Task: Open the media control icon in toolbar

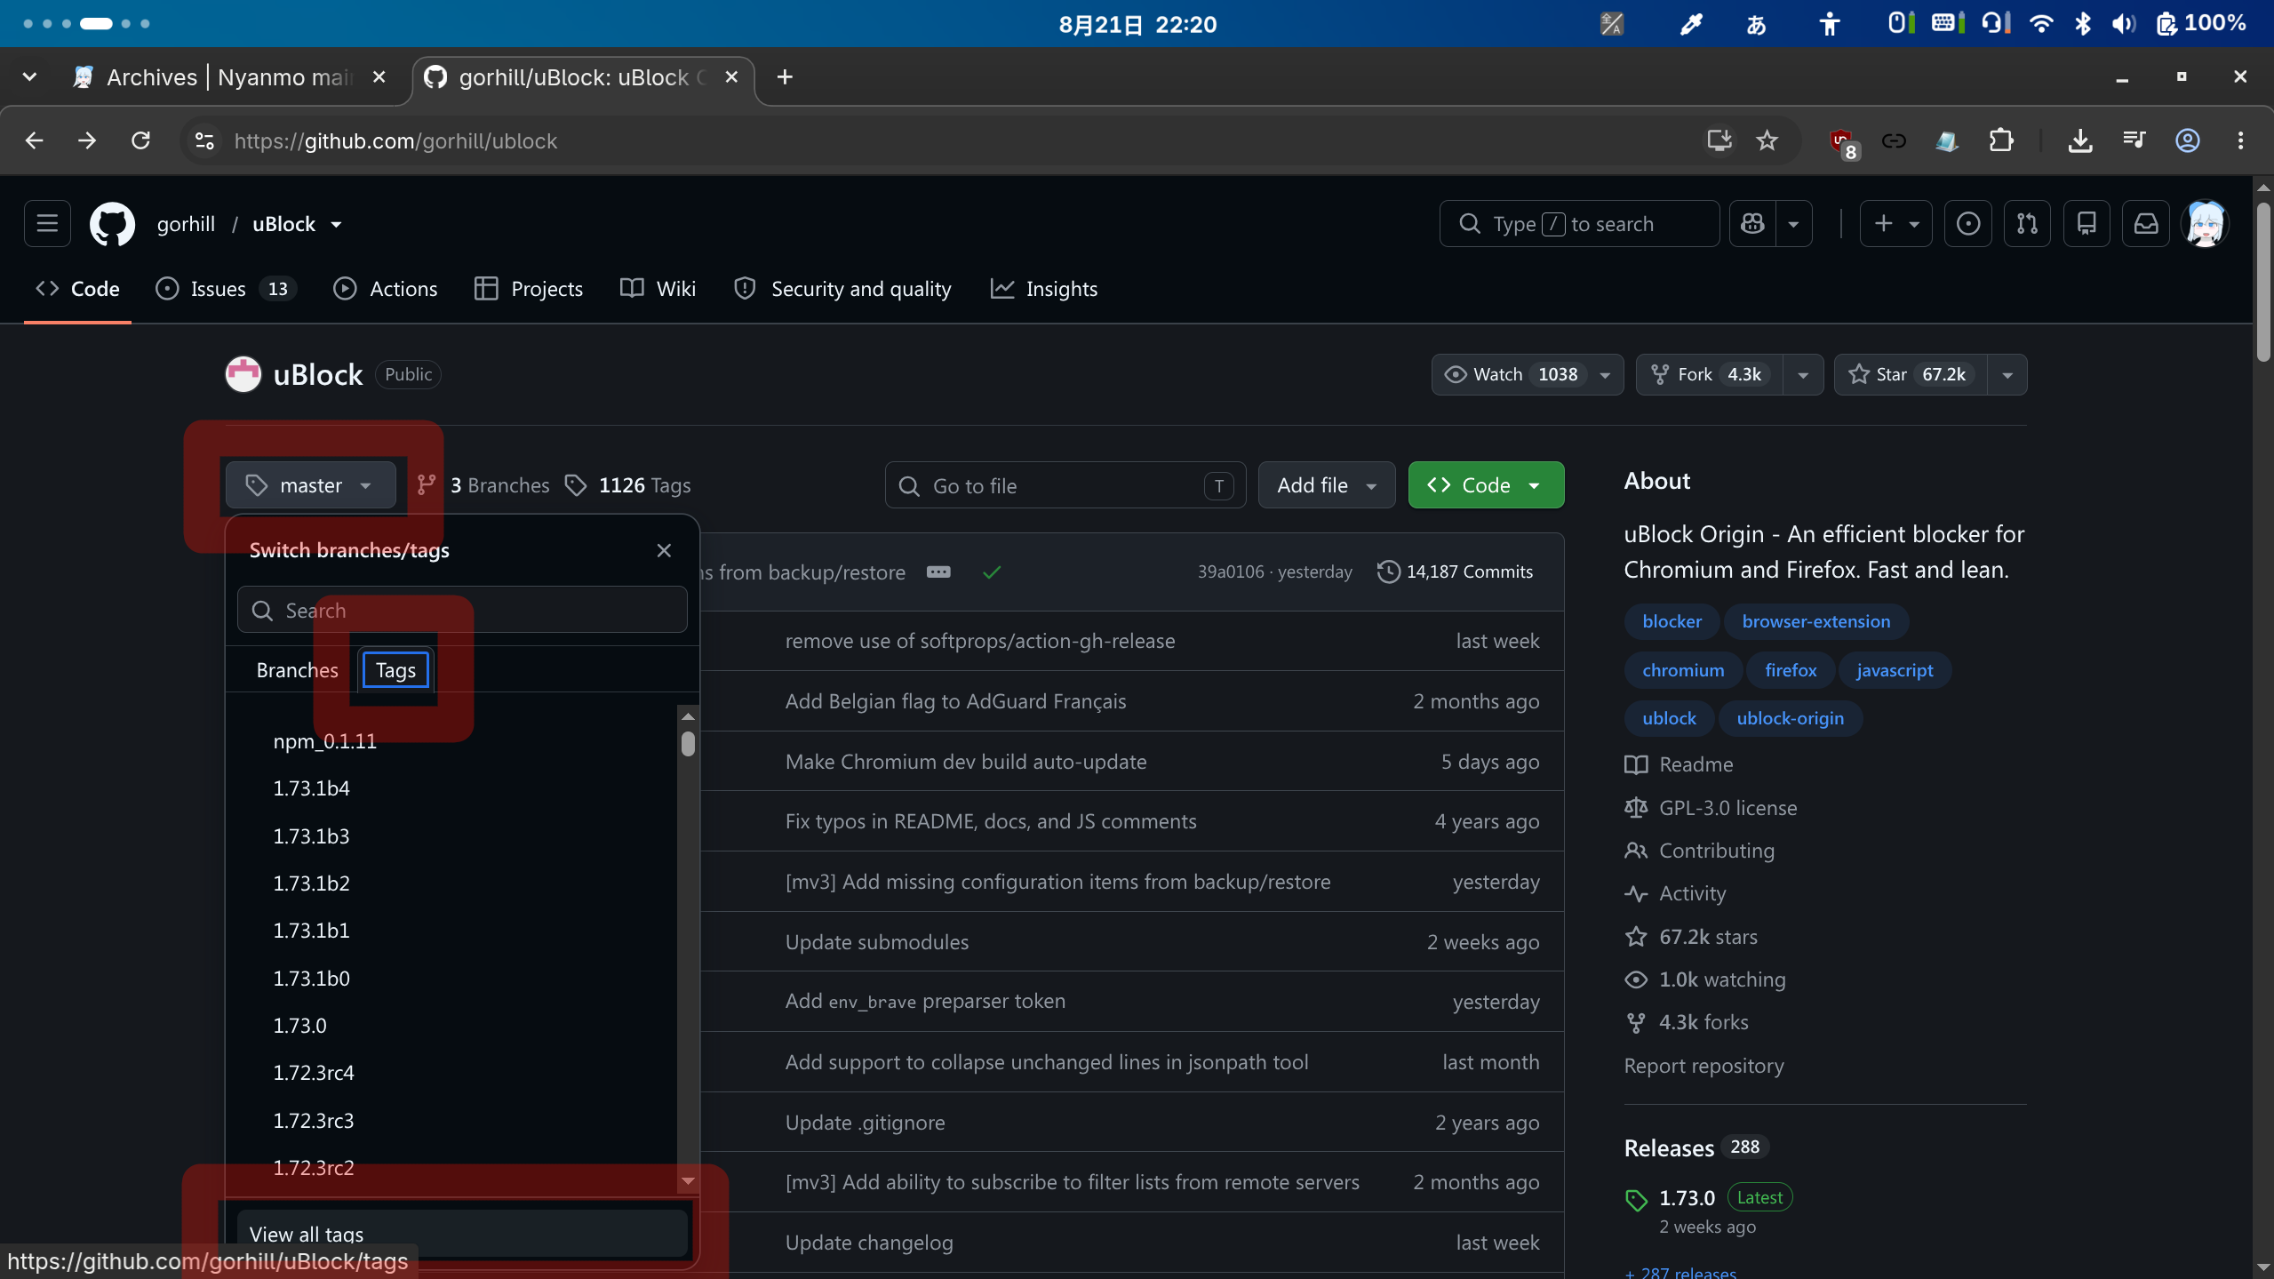Action: 2134,140
